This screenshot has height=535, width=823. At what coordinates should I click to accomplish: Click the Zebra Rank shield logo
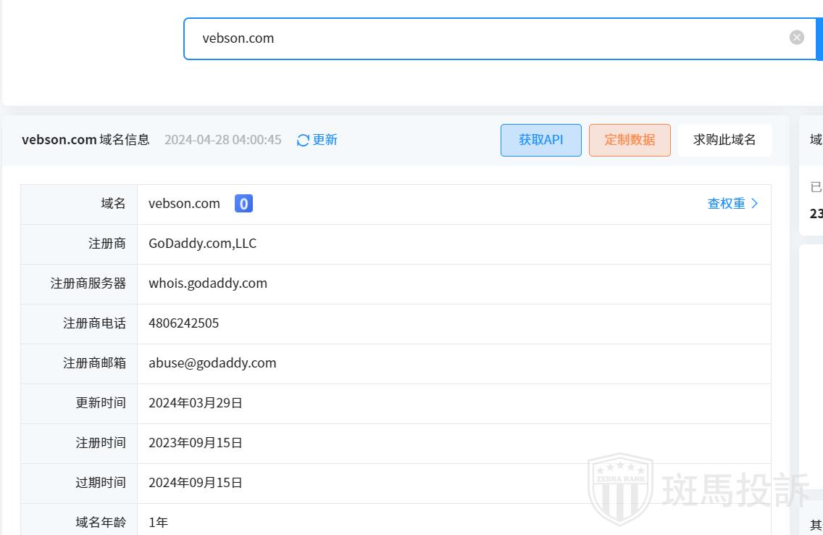(x=619, y=488)
